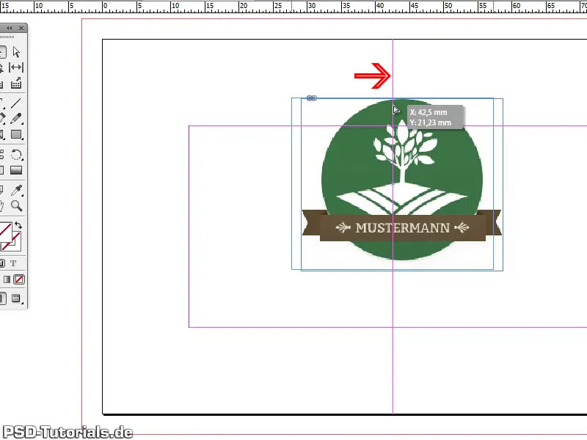Select the Rectangle tool
This screenshot has width=587, height=440.
(16, 135)
